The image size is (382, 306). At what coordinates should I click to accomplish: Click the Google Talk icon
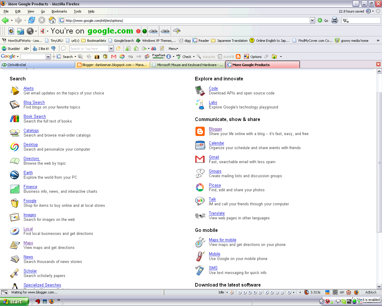point(200,201)
